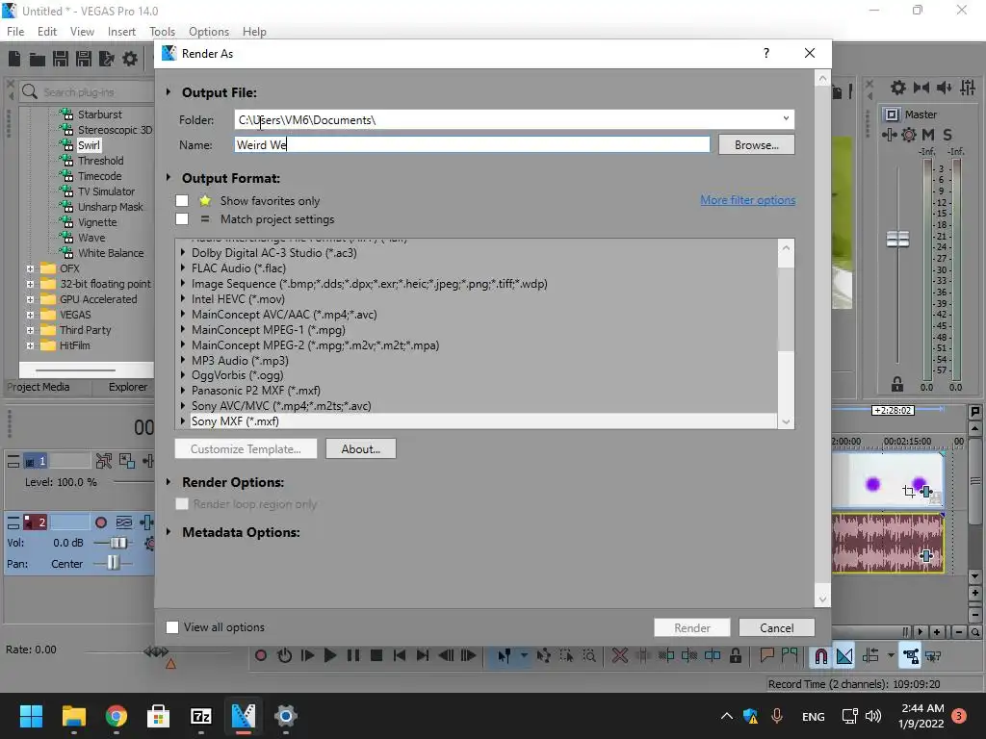
Task: Select the Envelope Edit tool icon
Action: click(544, 656)
